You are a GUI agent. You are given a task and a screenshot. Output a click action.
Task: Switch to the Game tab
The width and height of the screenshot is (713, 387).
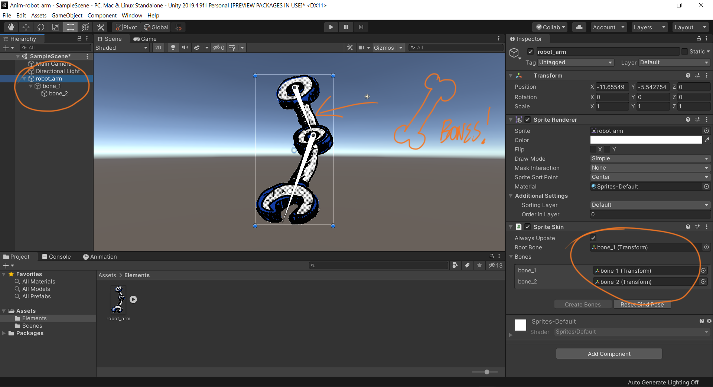tap(145, 39)
